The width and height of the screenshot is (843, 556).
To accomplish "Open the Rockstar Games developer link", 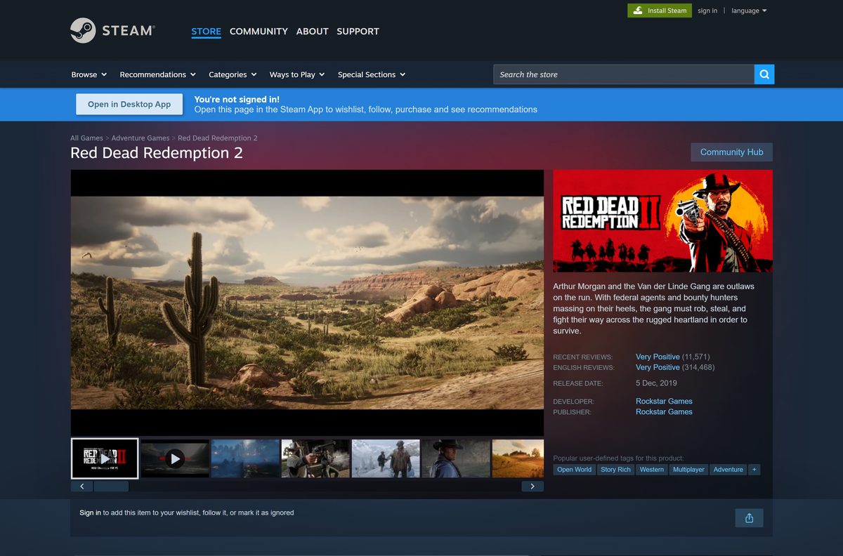I will 664,402.
